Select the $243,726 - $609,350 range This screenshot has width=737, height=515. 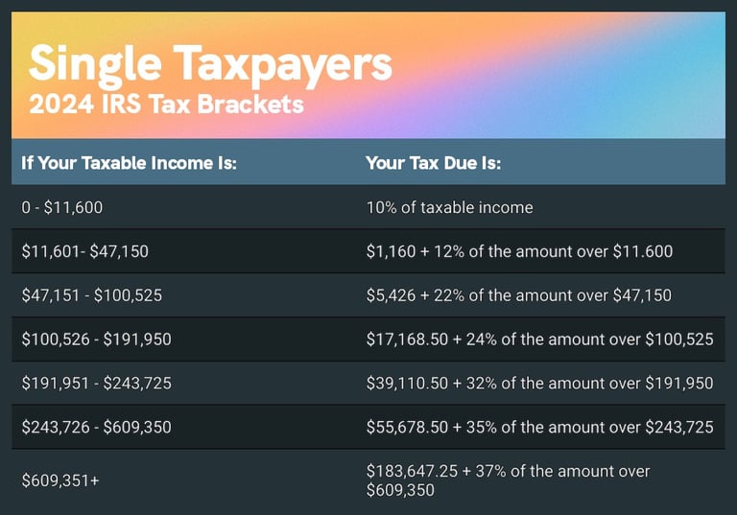tap(96, 427)
